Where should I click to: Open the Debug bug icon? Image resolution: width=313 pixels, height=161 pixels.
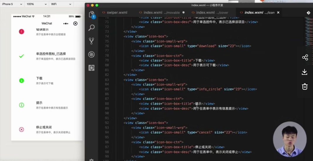click(91, 54)
